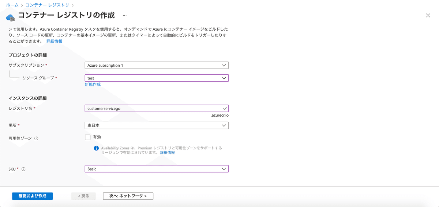Viewport: 439px width, 207px height.
Task: Click the .azurecr.io suffix text
Action: pos(220,115)
